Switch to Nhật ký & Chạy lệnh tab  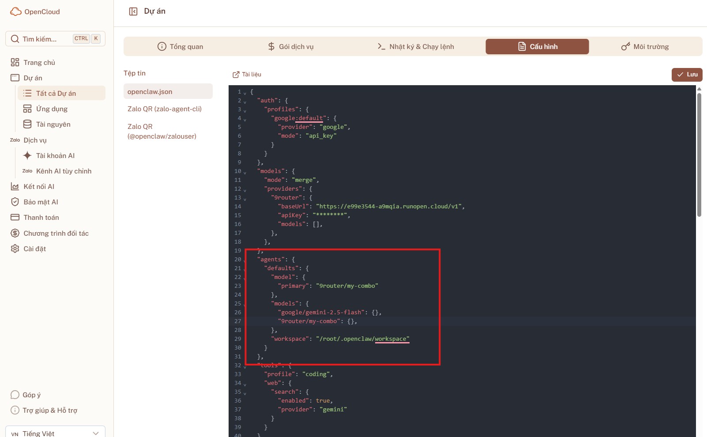(x=416, y=47)
